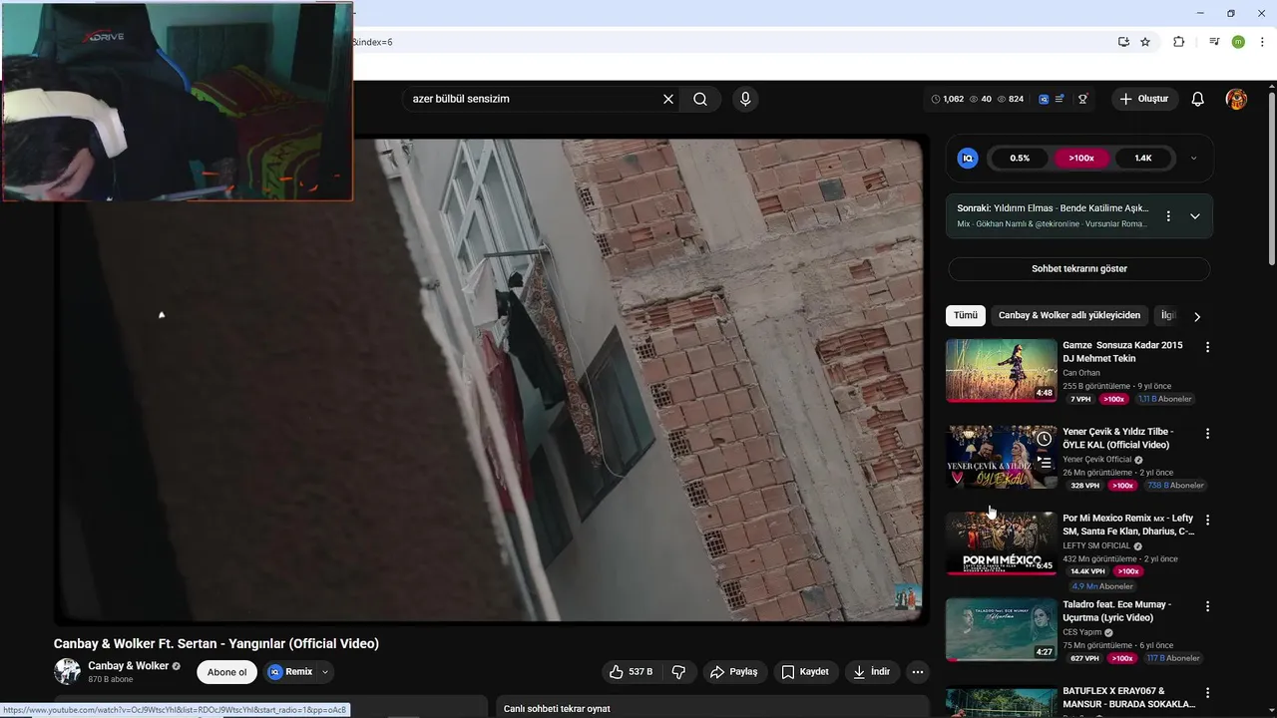Open Gamze Sonsuza Kadar thumbnail
This screenshot has height=718, width=1277.
[1001, 370]
